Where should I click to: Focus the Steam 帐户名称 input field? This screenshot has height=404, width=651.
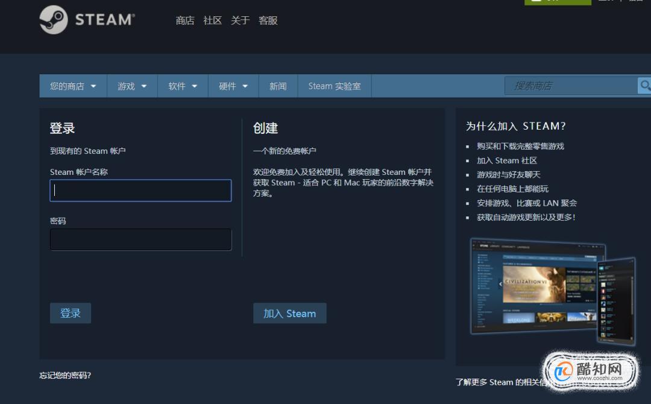pyautogui.click(x=140, y=191)
